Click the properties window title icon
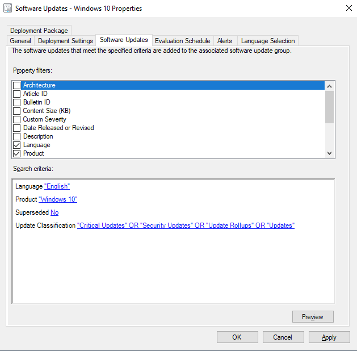Viewport: 357px width, 351px height. pos(8,9)
